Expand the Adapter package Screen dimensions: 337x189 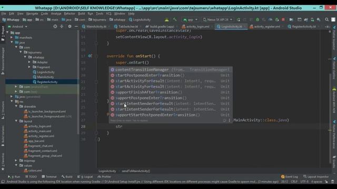click(29, 62)
